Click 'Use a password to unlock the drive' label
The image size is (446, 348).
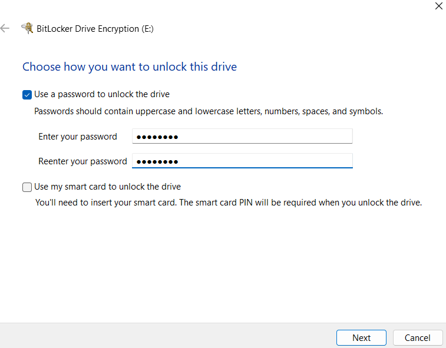click(102, 94)
